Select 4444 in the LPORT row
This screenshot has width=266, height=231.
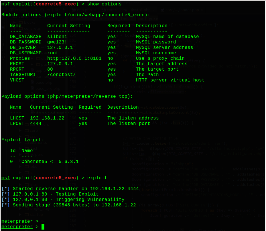coord(36,124)
